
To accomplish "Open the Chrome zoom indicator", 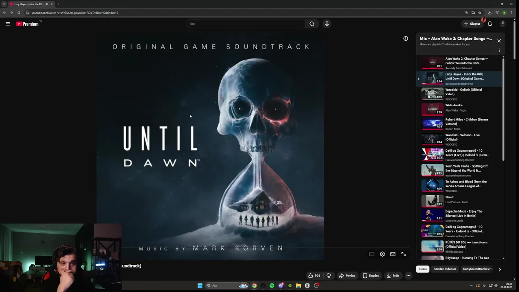I will pyautogui.click(x=467, y=13).
